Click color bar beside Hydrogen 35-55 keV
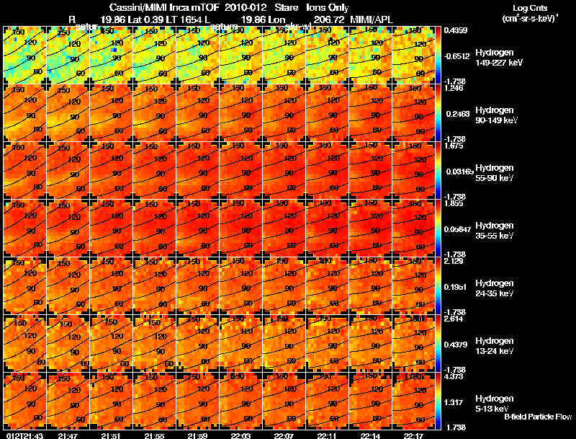The image size is (576, 439). pos(438,228)
